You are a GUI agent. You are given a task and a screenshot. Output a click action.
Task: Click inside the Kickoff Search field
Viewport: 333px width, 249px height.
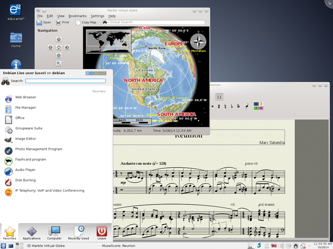pyautogui.click(x=65, y=81)
